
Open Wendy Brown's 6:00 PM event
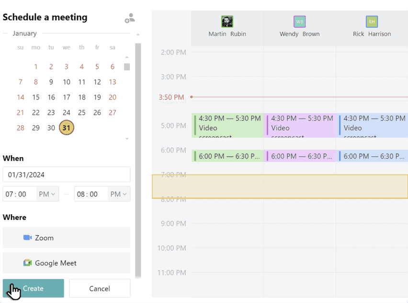(300, 156)
